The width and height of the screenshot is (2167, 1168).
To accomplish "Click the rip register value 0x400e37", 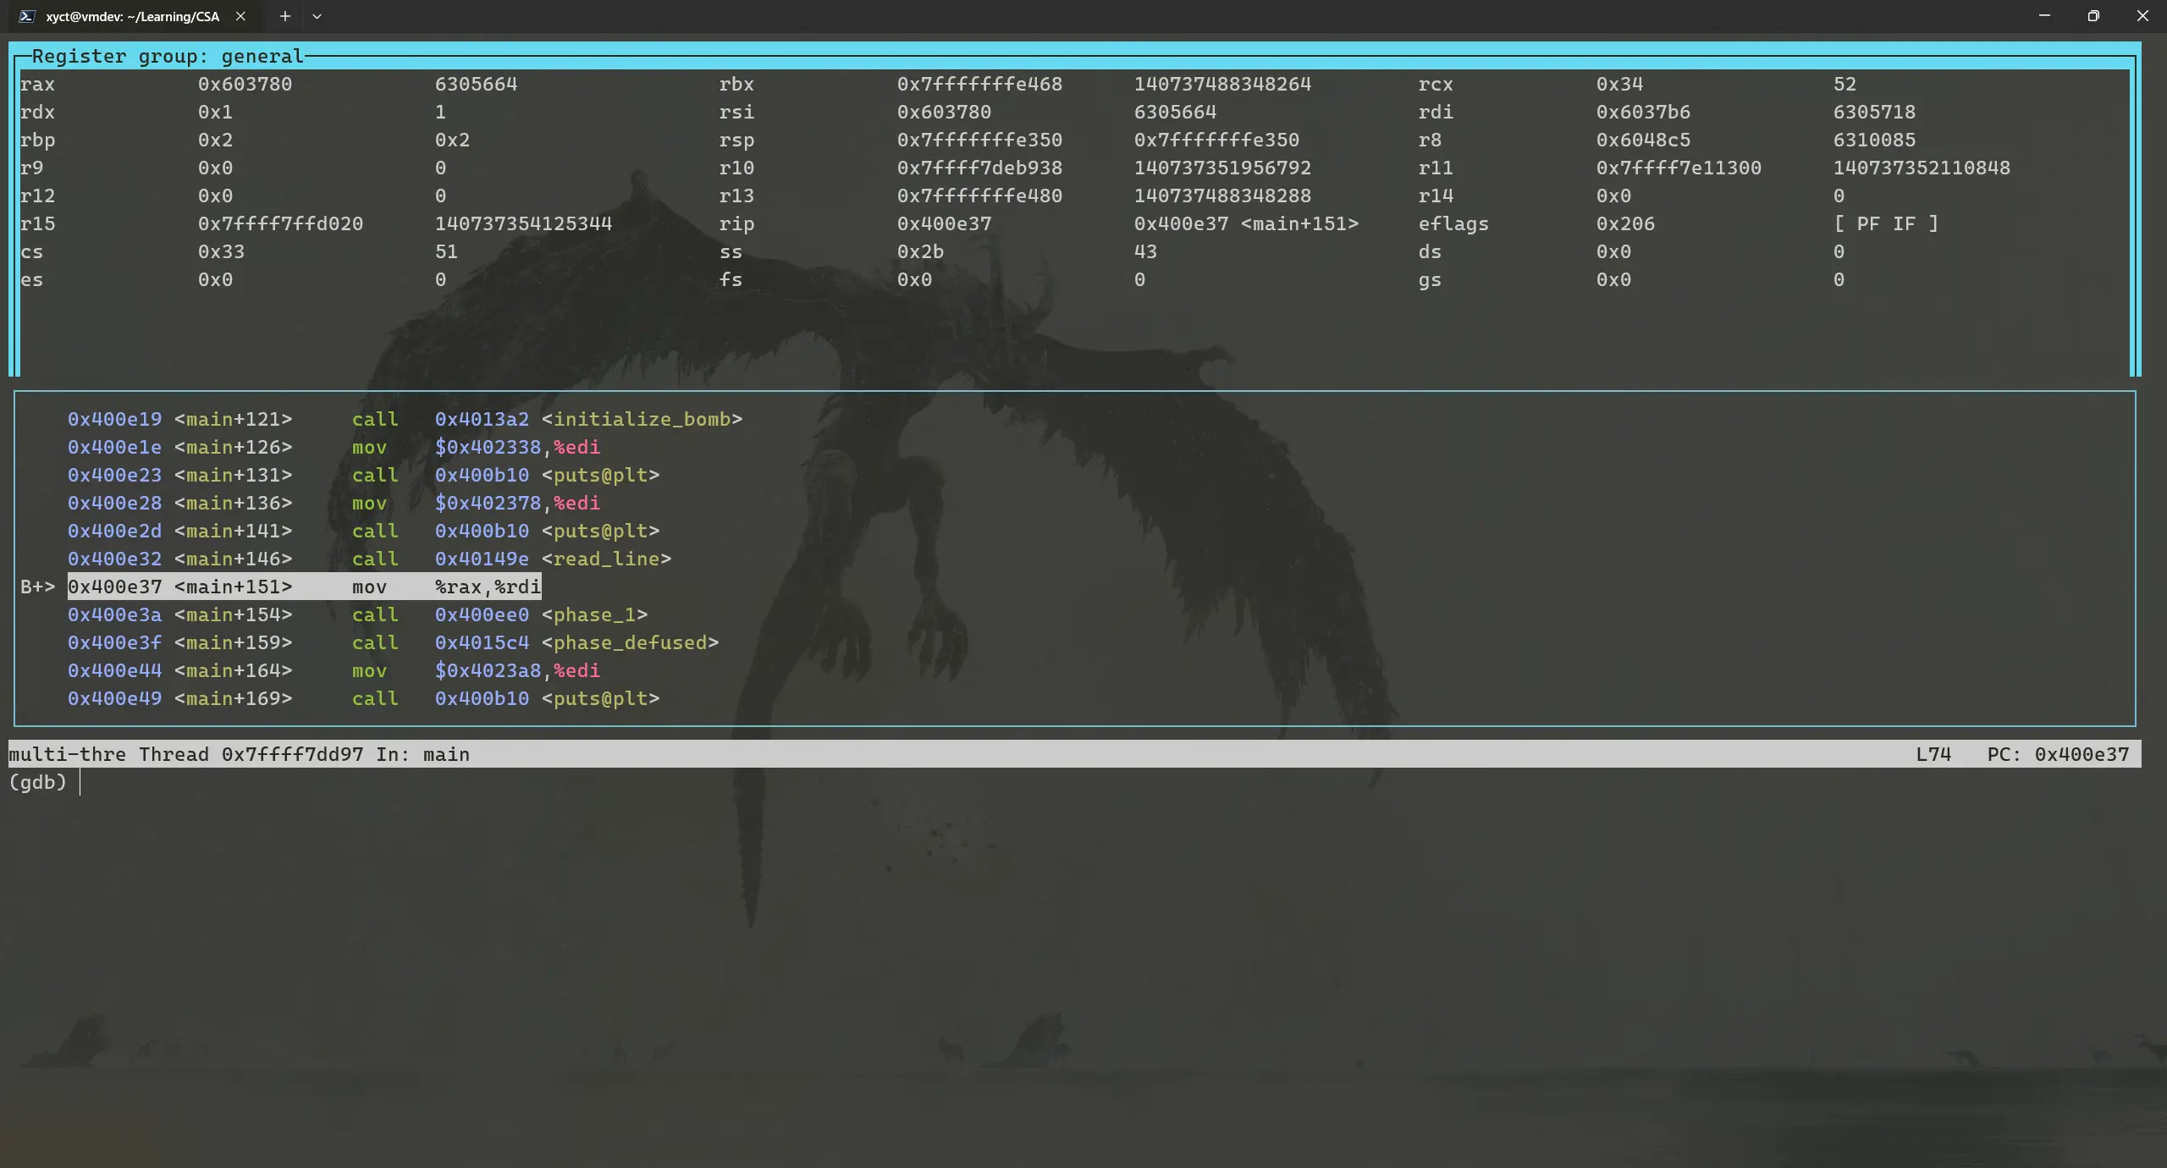I will (944, 223).
